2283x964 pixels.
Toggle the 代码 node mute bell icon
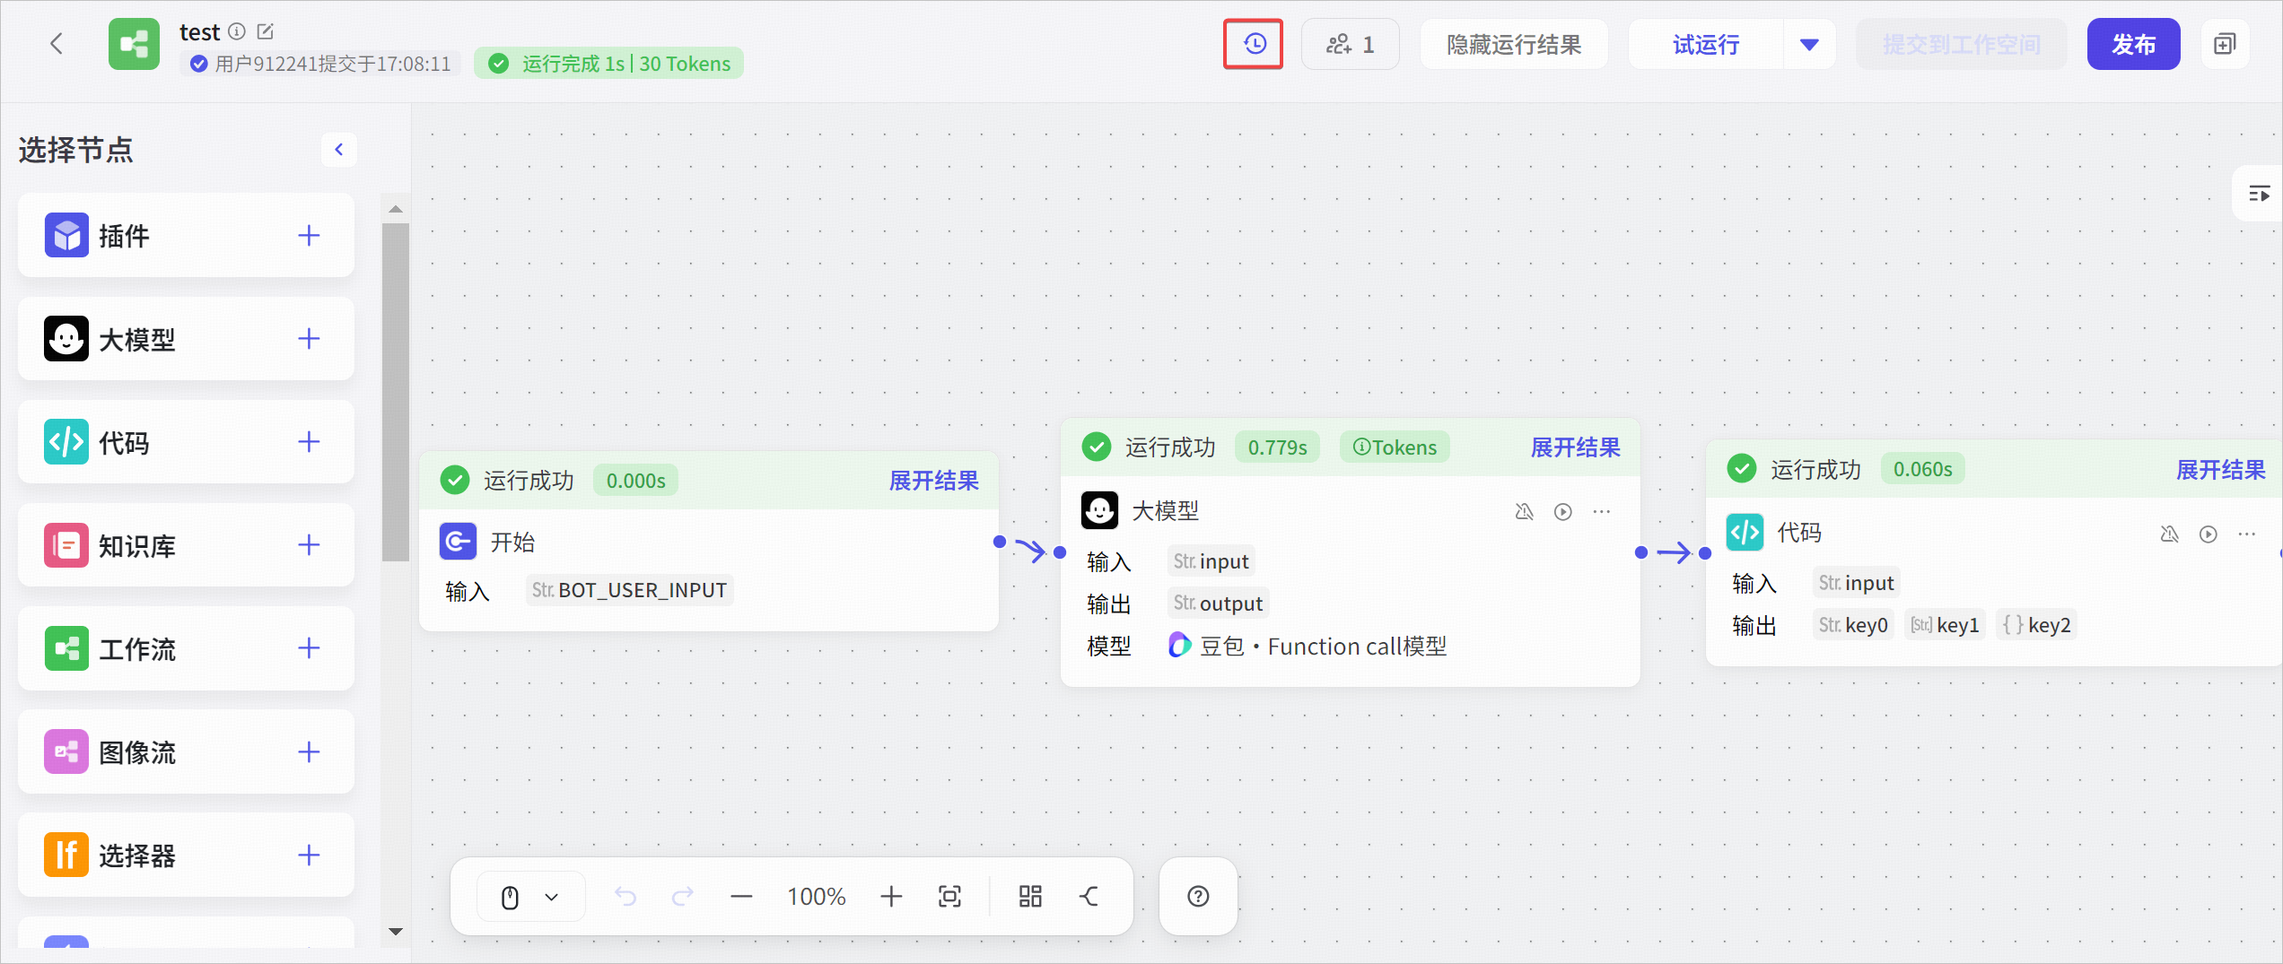click(x=2169, y=534)
